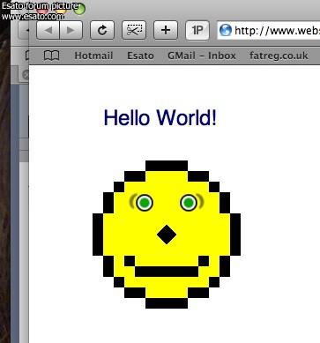The width and height of the screenshot is (320, 343).
Task: Show all bookmarks via the open-book icon
Action: (x=51, y=56)
